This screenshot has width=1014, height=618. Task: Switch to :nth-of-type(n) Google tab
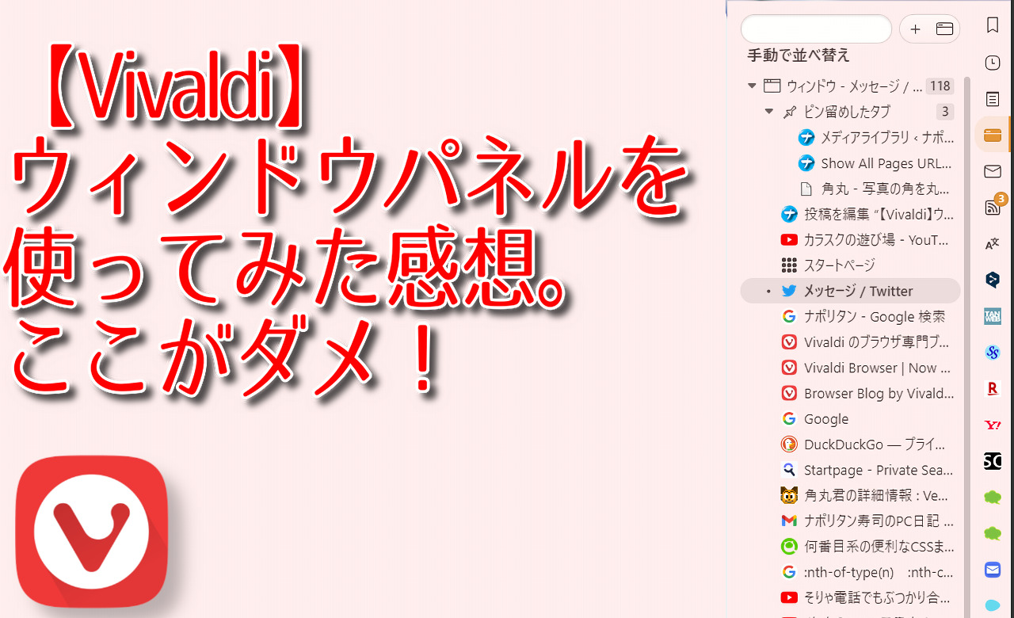850,572
